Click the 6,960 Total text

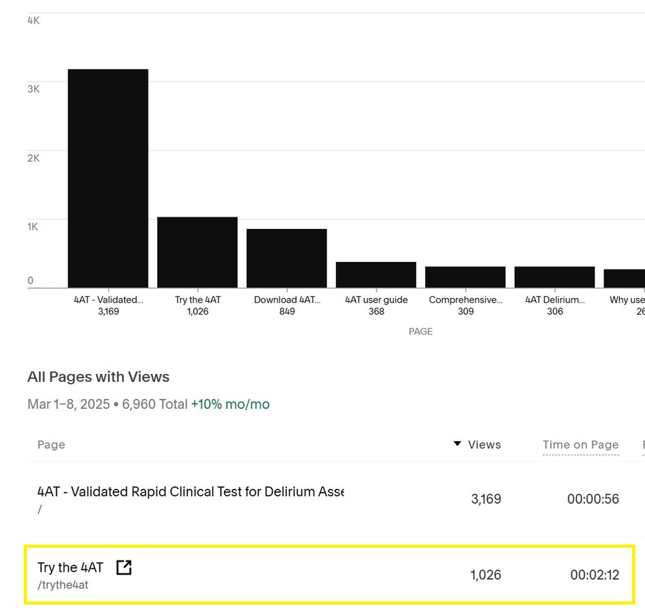[155, 404]
